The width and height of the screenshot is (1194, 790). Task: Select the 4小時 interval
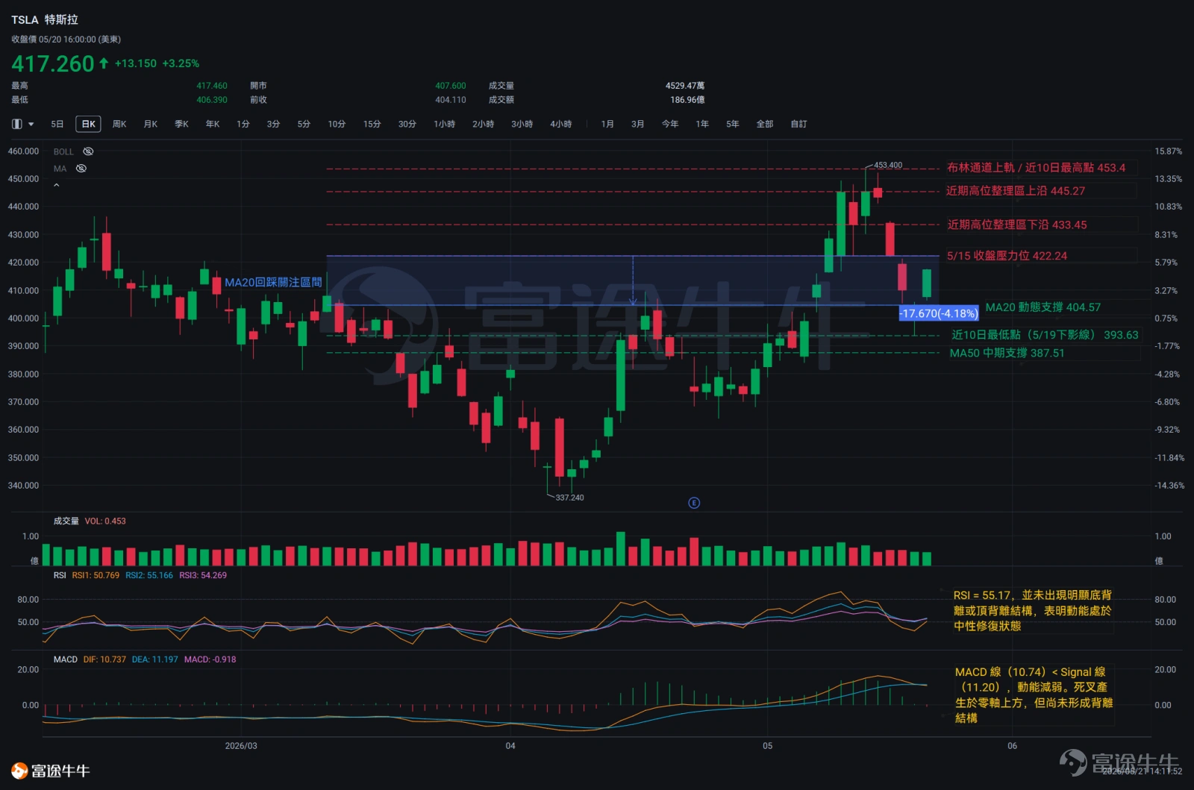(x=561, y=124)
